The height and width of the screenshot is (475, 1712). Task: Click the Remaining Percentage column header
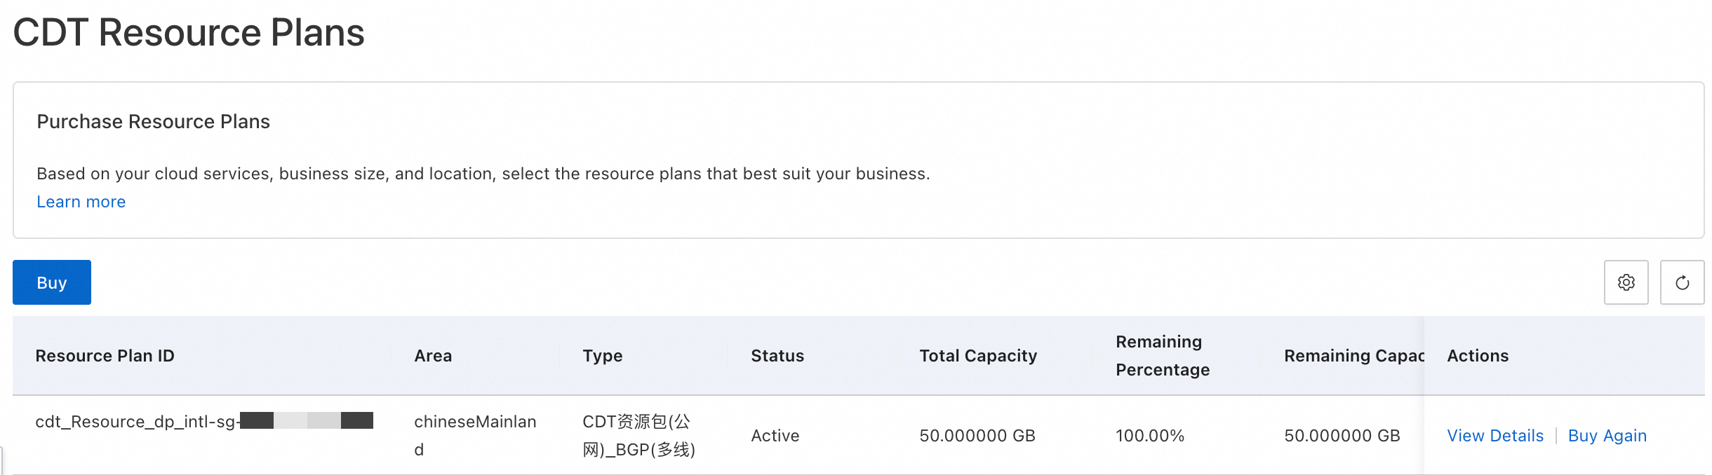(x=1163, y=356)
